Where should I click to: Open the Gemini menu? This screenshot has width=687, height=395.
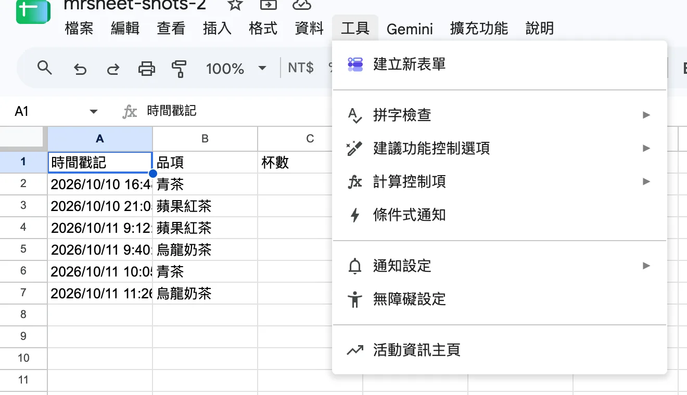click(410, 28)
